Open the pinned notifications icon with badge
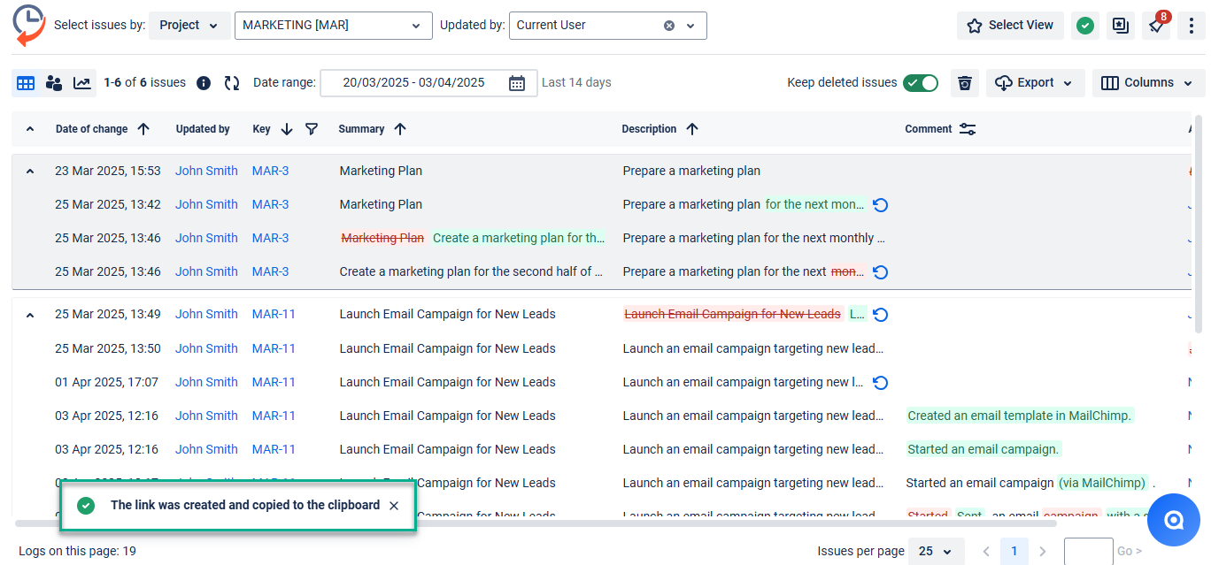Image resolution: width=1211 pixels, height=565 pixels. pos(1156,26)
